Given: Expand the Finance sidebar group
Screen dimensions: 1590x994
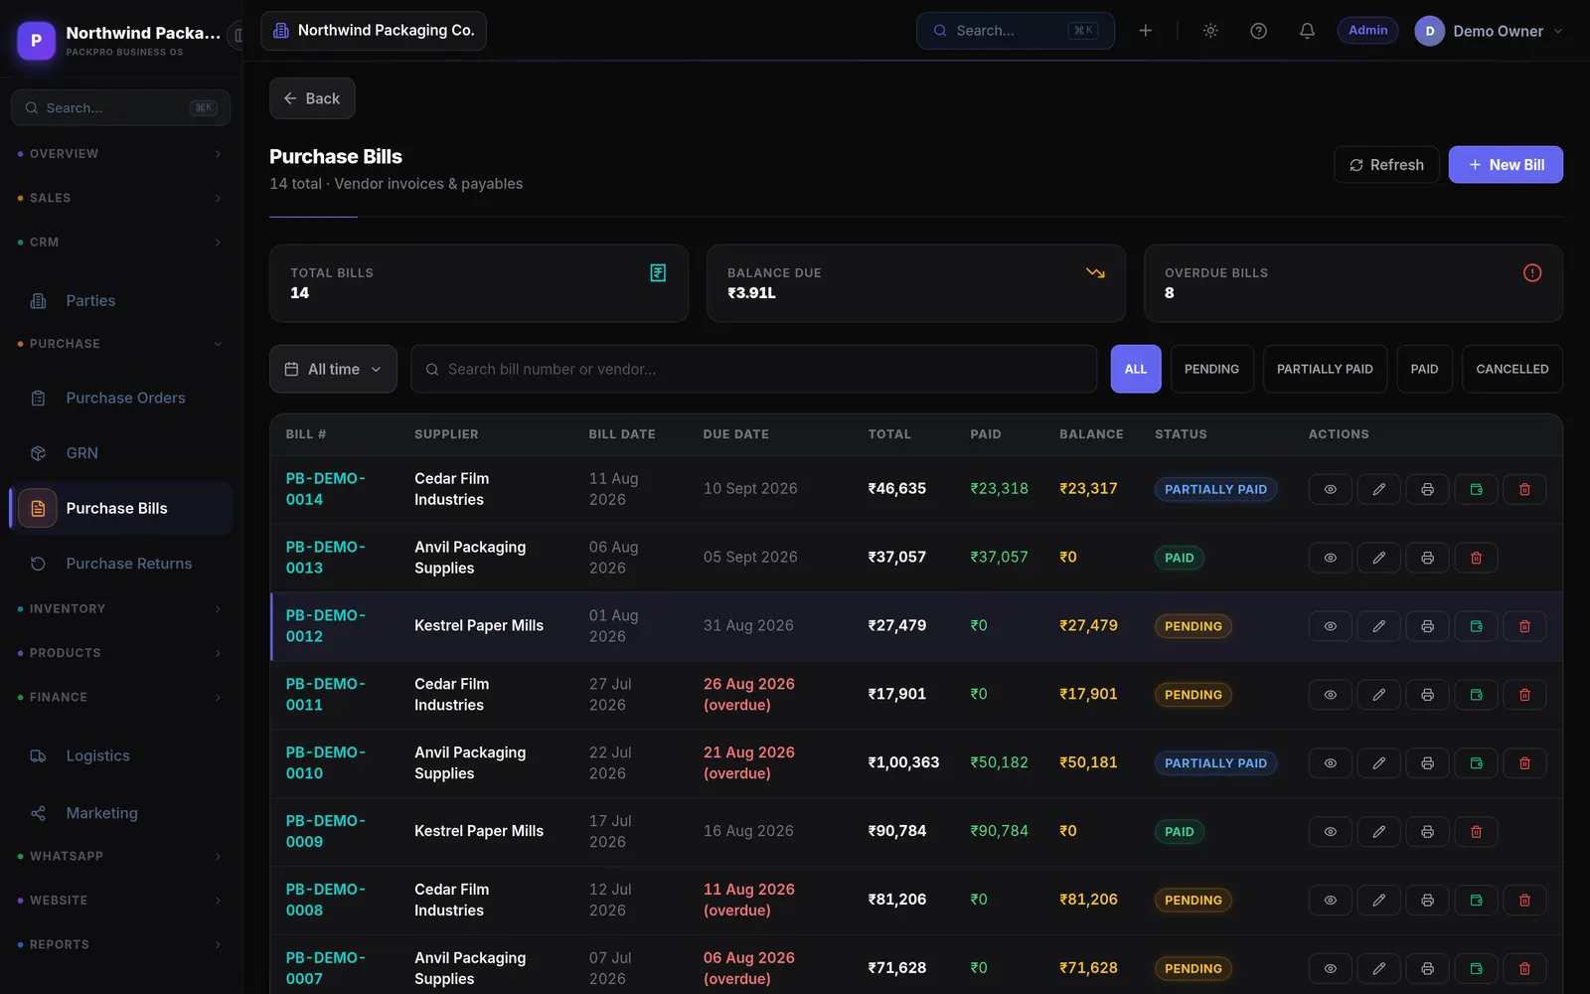Looking at the screenshot, I should click(x=121, y=697).
